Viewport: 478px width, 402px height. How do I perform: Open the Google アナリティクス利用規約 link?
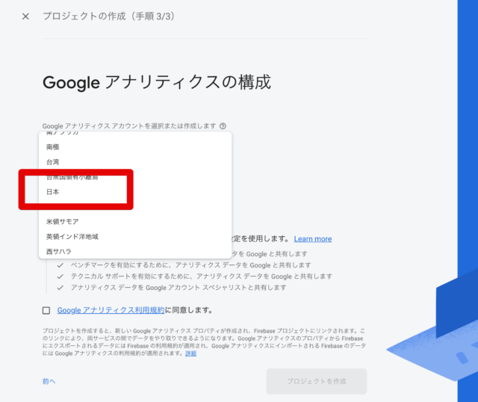click(x=111, y=310)
